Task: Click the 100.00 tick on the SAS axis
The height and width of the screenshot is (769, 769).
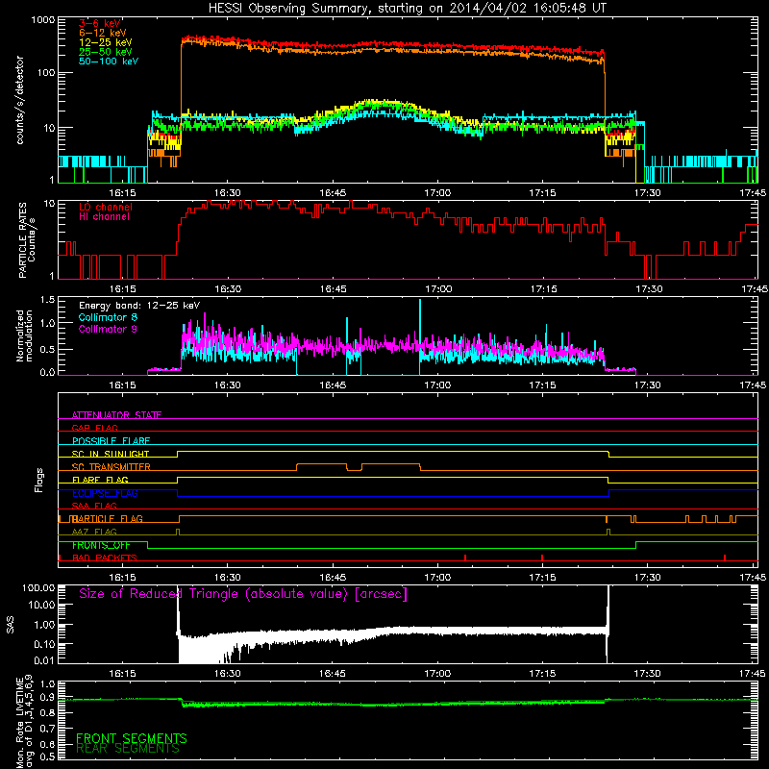Action: click(x=38, y=588)
